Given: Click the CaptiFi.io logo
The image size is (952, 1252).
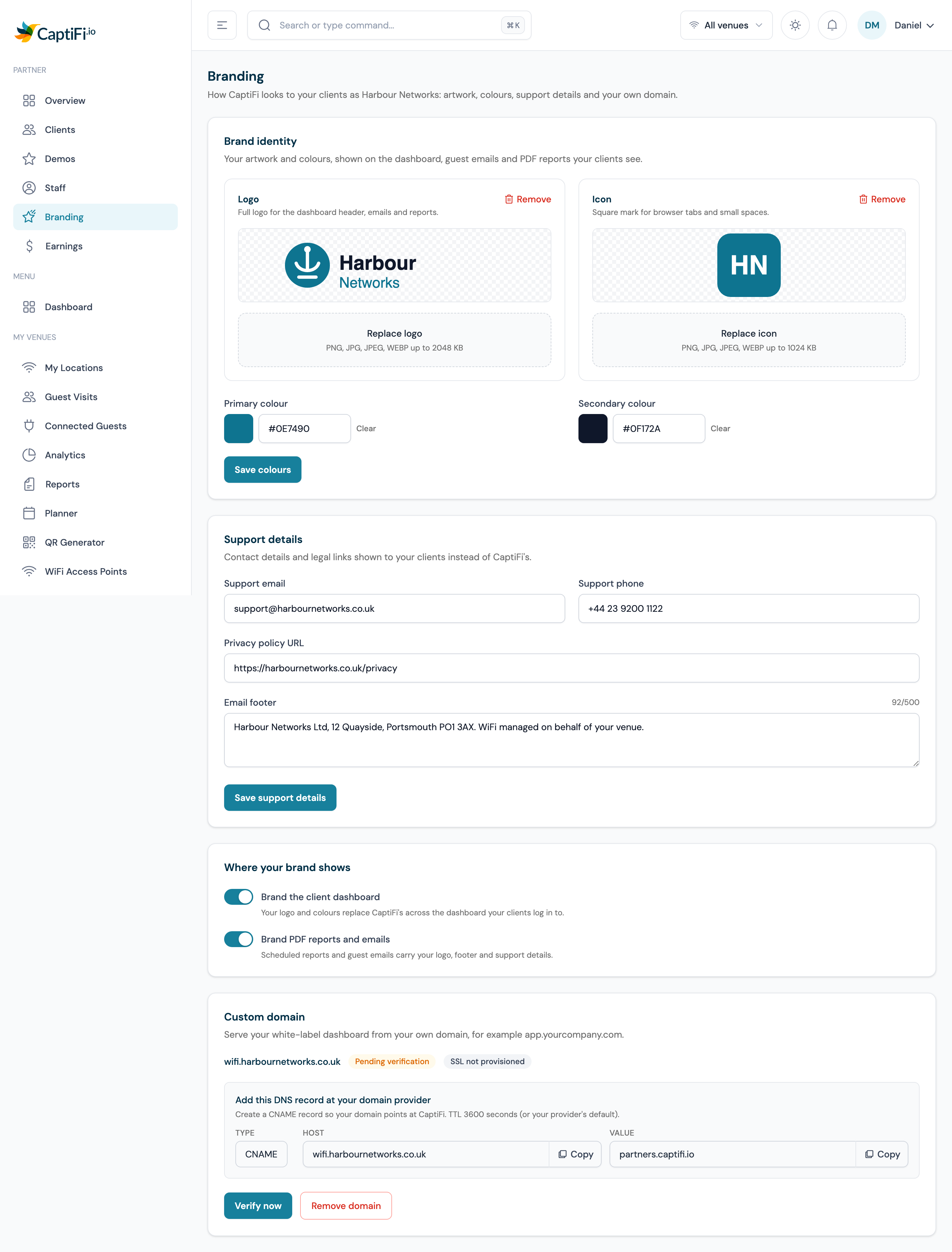Looking at the screenshot, I should (x=55, y=32).
